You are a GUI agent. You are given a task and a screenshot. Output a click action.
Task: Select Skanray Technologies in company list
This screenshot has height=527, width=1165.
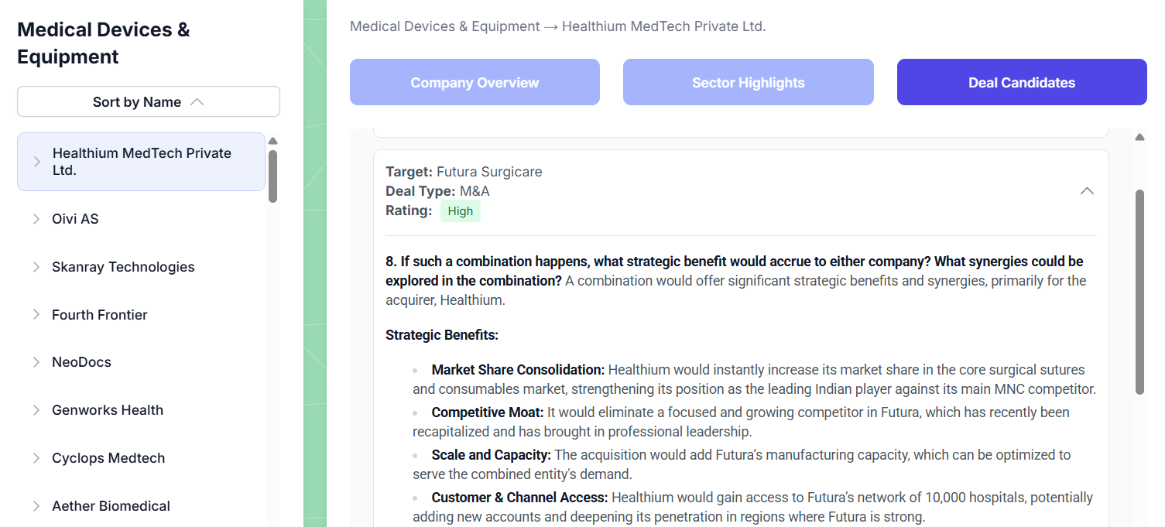(x=123, y=267)
